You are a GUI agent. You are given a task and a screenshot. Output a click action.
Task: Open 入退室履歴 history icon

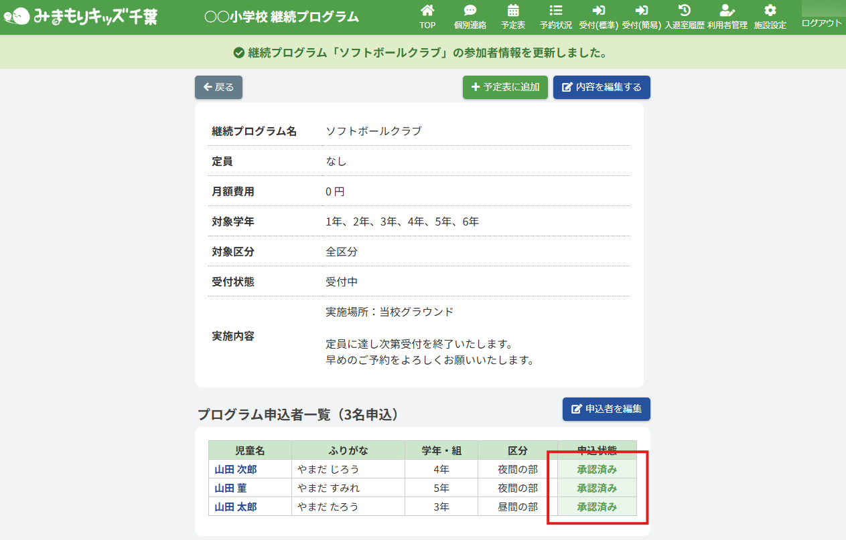pyautogui.click(x=684, y=11)
